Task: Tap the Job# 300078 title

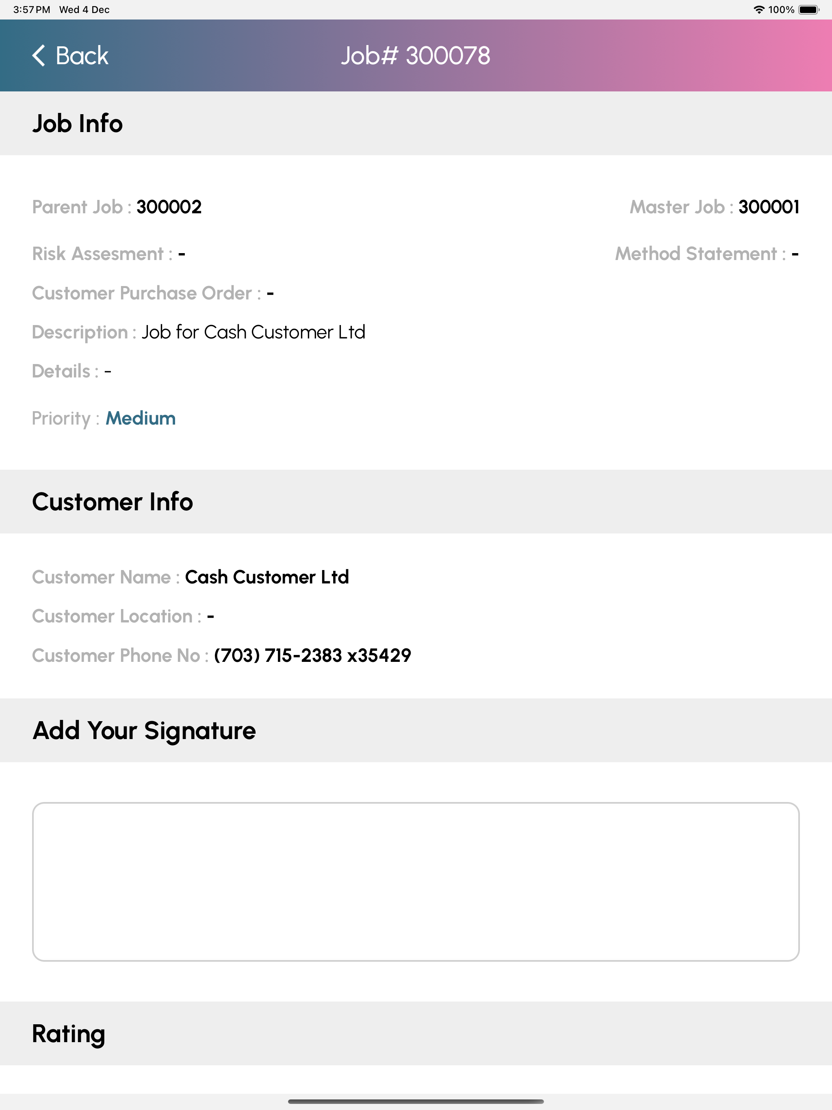Action: pos(416,55)
